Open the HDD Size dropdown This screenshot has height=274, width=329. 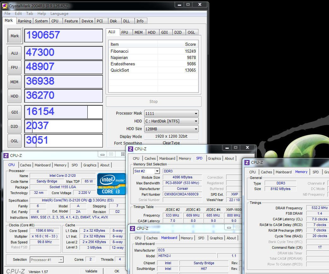pos(171,129)
